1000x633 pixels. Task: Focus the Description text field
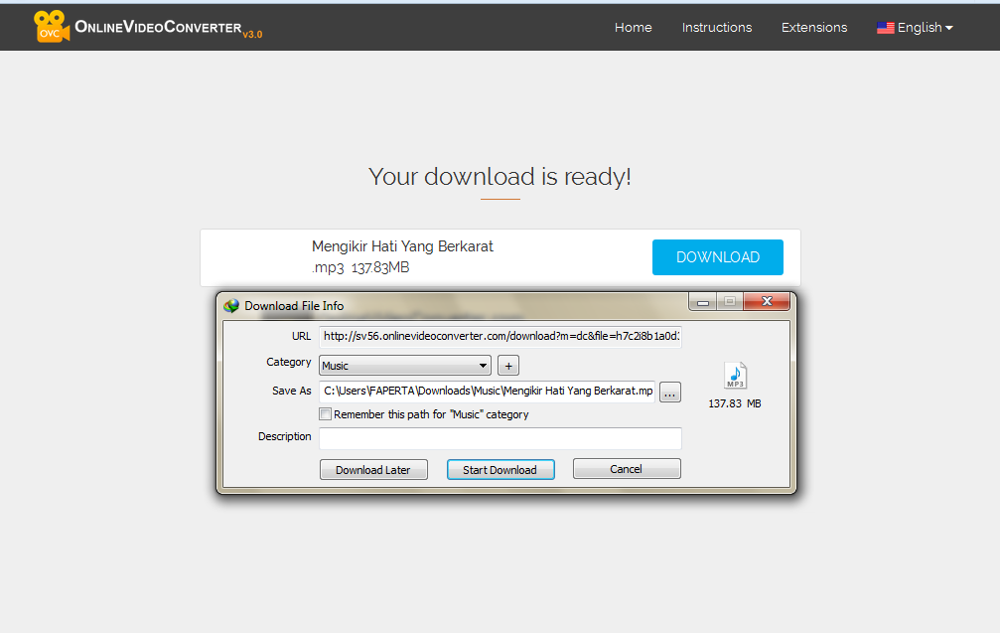tap(500, 438)
